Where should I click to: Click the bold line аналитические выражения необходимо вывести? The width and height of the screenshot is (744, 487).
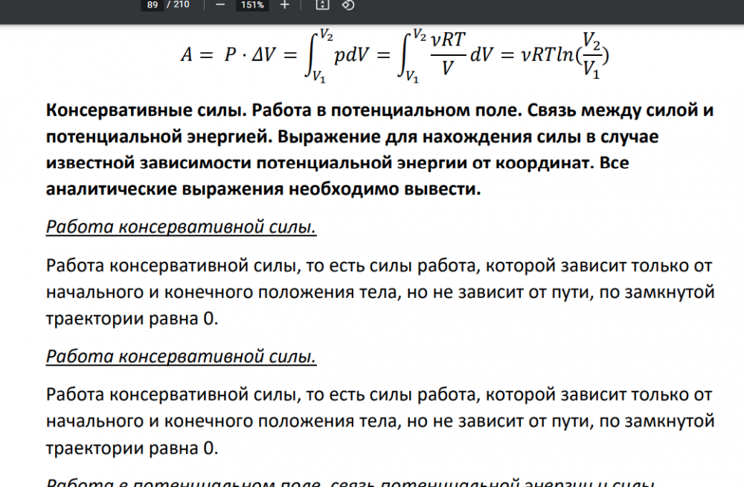[263, 188]
